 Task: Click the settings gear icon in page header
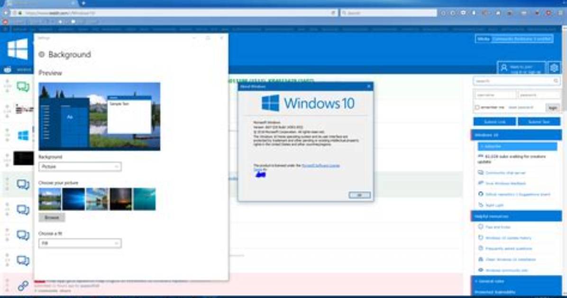(x=554, y=68)
